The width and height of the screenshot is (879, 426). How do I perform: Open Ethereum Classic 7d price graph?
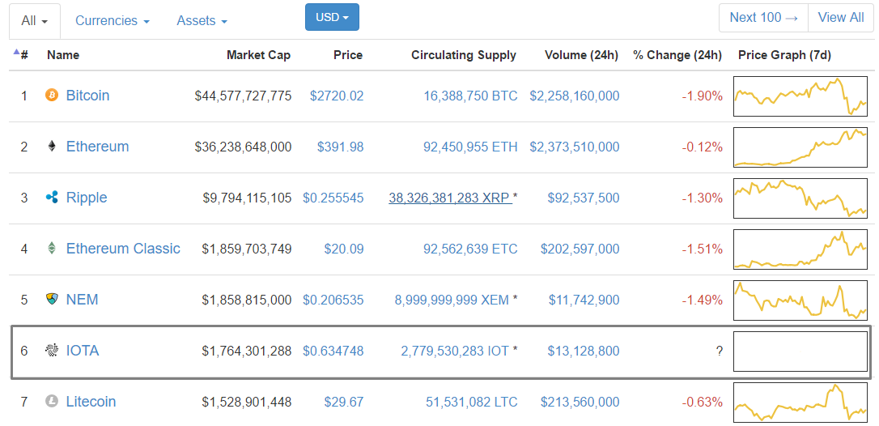pyautogui.click(x=800, y=249)
